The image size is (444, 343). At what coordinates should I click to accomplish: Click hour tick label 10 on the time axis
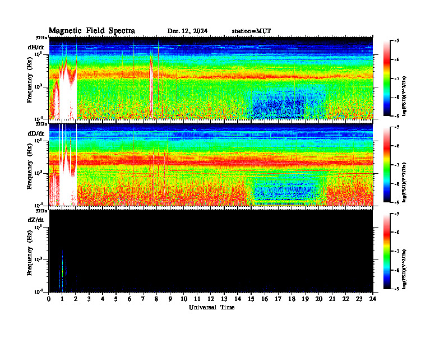click(184, 299)
